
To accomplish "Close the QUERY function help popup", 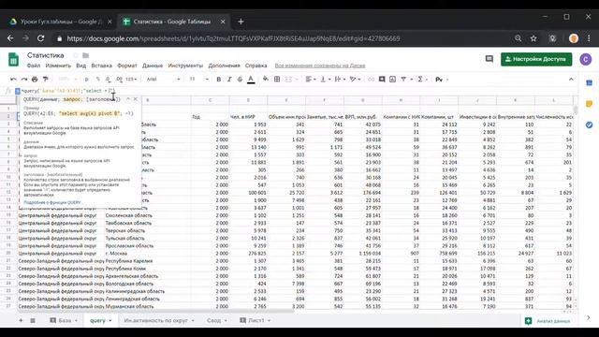I will tap(135, 99).
